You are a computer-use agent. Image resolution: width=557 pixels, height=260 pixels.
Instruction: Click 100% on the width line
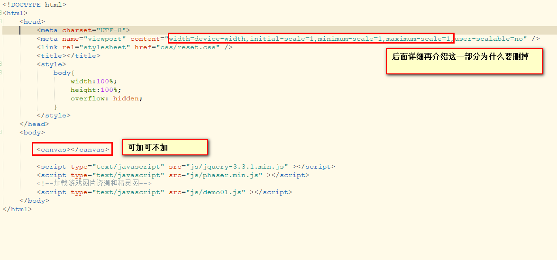pyautogui.click(x=105, y=81)
